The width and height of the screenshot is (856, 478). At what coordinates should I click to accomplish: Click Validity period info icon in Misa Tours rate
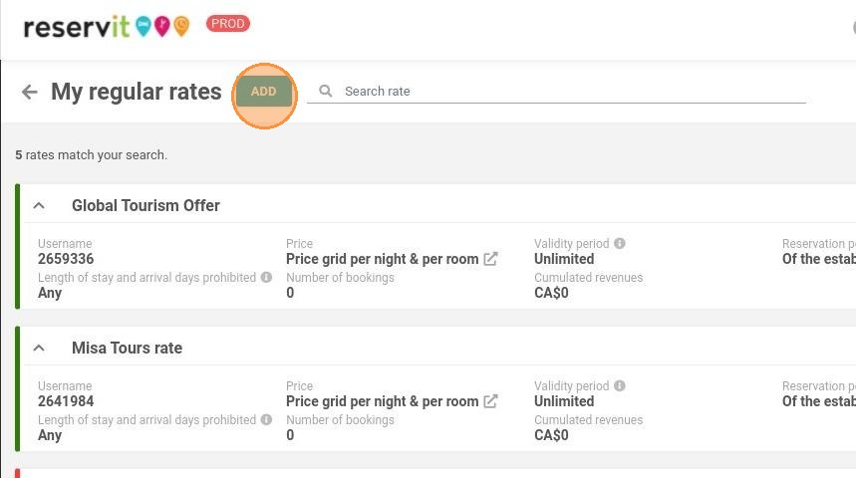point(619,385)
